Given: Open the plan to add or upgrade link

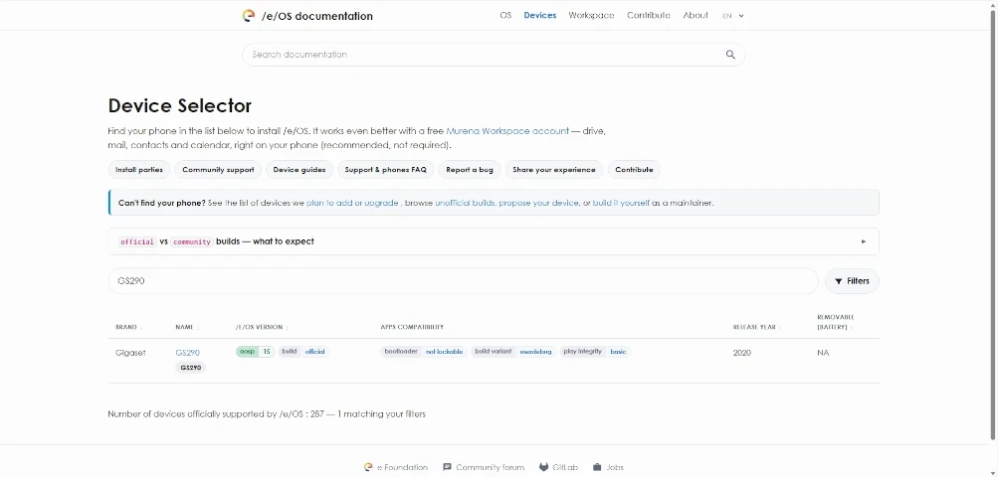Looking at the screenshot, I should point(352,203).
